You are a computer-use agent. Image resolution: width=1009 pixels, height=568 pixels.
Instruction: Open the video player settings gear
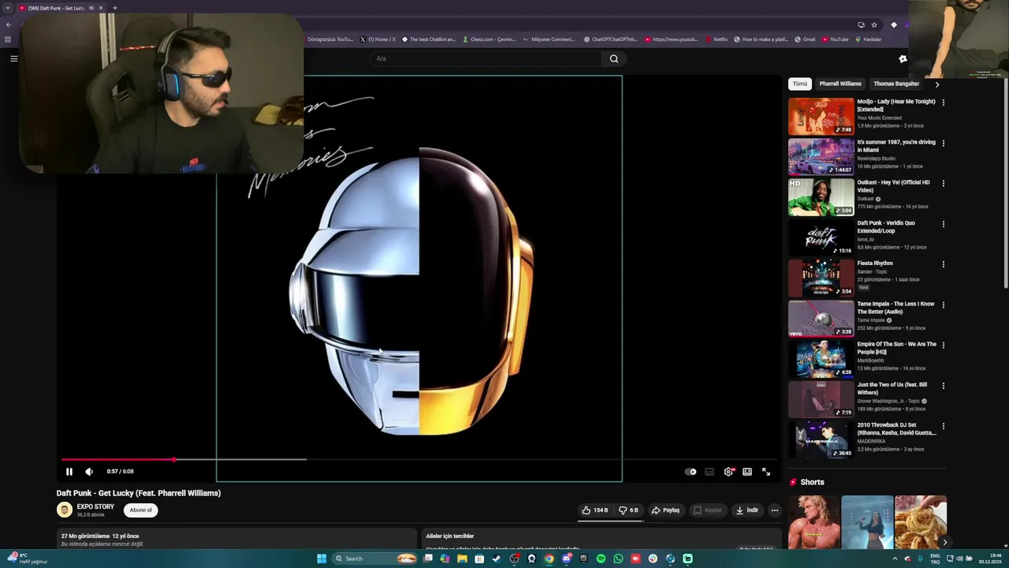tap(728, 472)
